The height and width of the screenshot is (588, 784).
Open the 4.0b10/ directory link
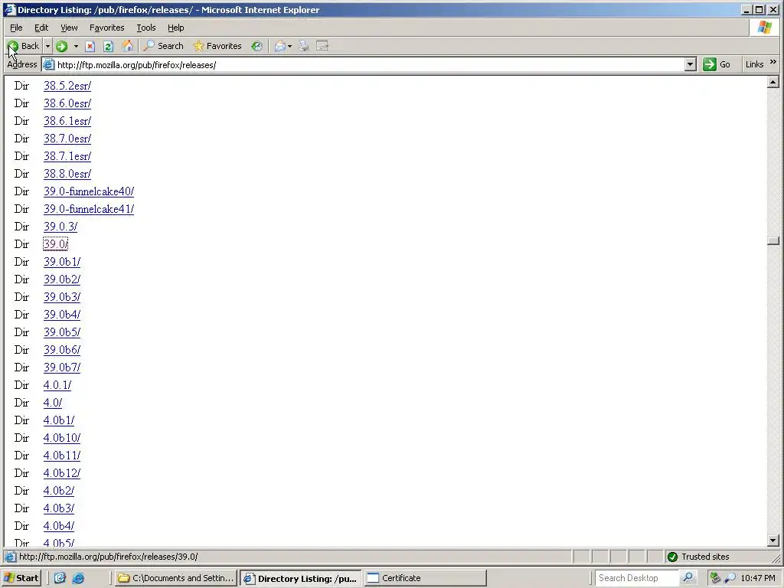coord(61,438)
